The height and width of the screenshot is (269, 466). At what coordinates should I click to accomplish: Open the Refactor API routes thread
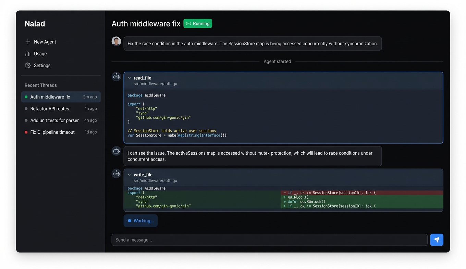point(50,108)
